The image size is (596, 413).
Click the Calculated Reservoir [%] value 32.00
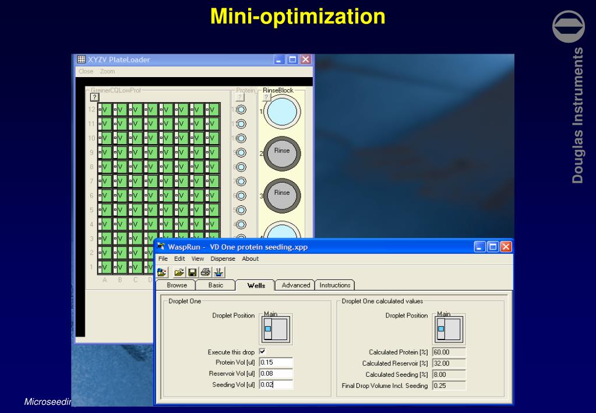(x=449, y=363)
